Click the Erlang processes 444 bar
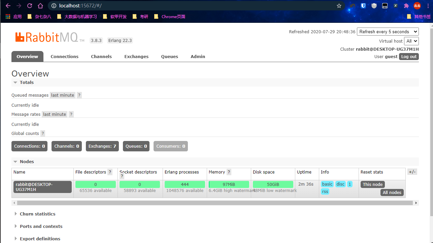Image resolution: width=433 pixels, height=243 pixels. (x=185, y=184)
